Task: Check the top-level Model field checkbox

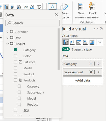Action: 15,68
